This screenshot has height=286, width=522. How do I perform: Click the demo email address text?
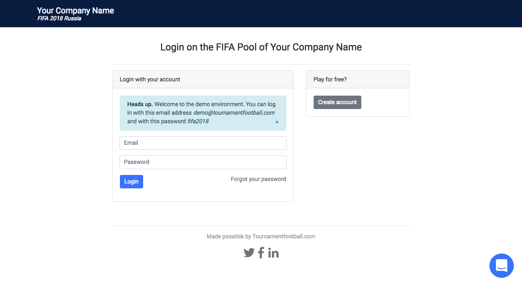[234, 113]
